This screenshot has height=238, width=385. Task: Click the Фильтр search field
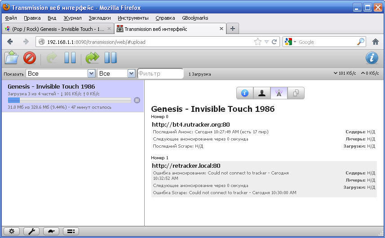[160, 73]
